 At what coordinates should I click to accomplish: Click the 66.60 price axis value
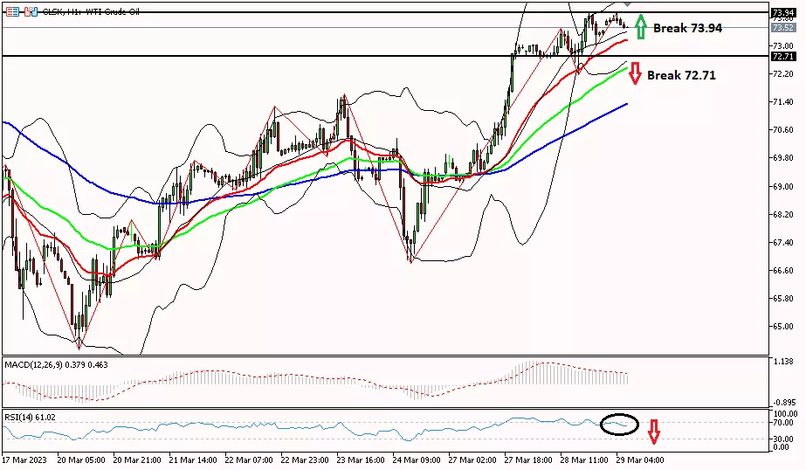(783, 271)
